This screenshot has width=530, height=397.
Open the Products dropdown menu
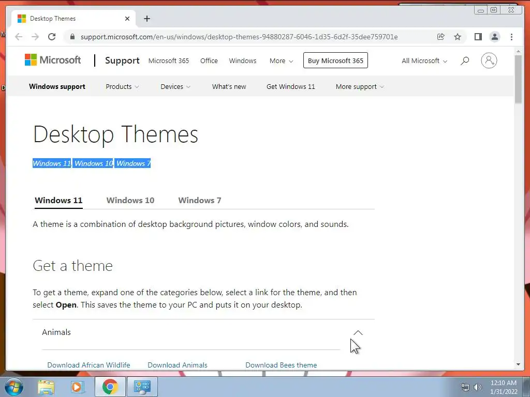pyautogui.click(x=122, y=86)
